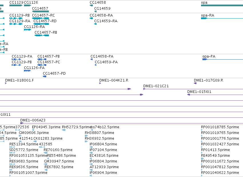
Task: Select EST RH36932.5prime
Action: pos(99,139)
